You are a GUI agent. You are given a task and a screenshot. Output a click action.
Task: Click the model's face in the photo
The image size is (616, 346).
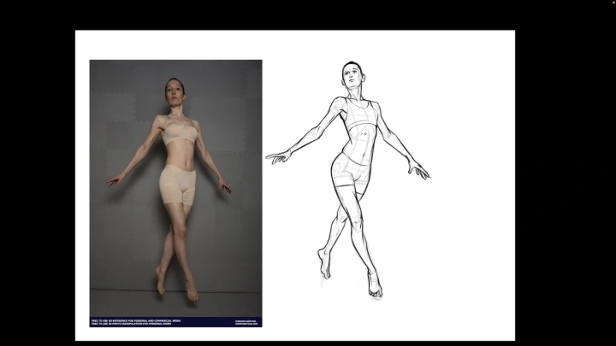pyautogui.click(x=175, y=90)
